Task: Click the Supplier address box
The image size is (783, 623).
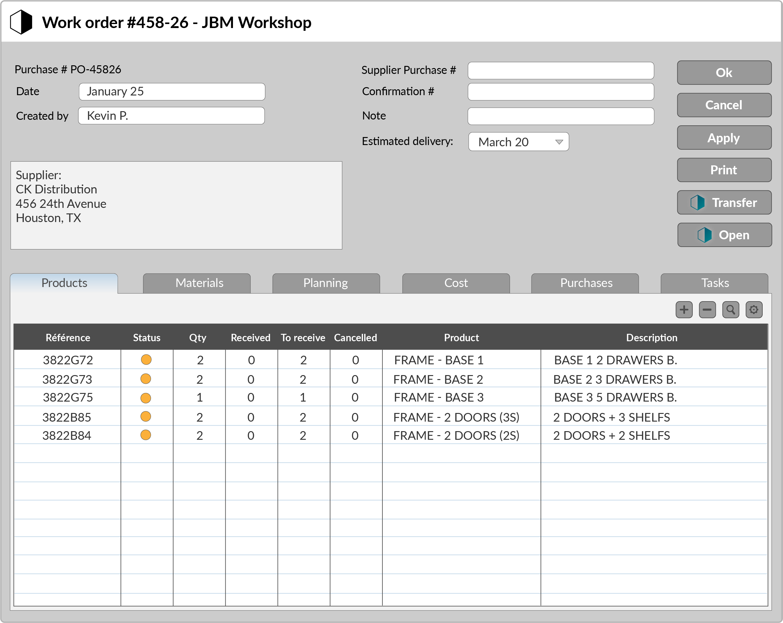Action: point(177,205)
